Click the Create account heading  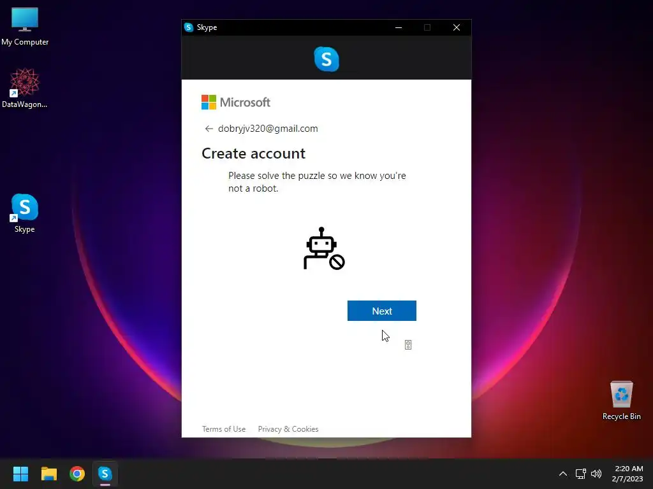(253, 153)
